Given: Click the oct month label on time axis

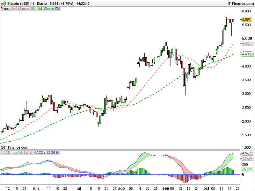Looking at the screenshot, I should (x=206, y=188).
